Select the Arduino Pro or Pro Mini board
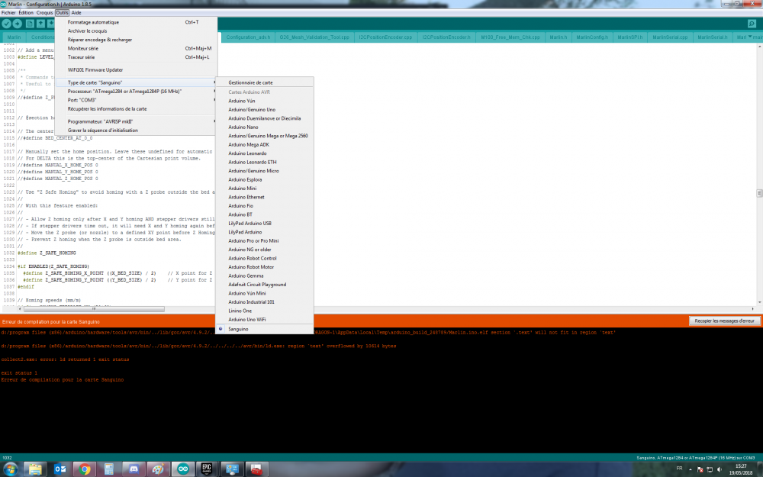Image resolution: width=763 pixels, height=477 pixels. click(264, 241)
